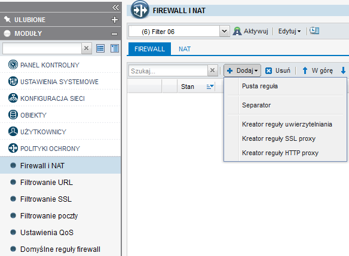Open Filtrowanie poczty page
The height and width of the screenshot is (256, 349).
coord(49,216)
